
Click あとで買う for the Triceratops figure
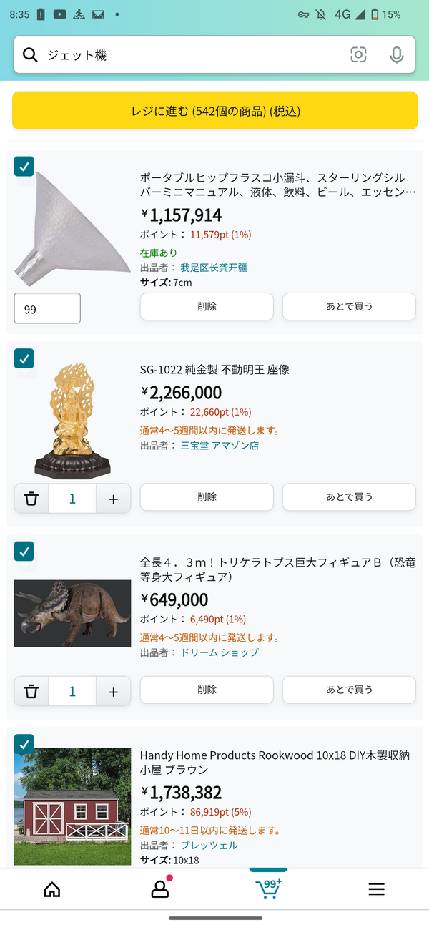coord(349,690)
